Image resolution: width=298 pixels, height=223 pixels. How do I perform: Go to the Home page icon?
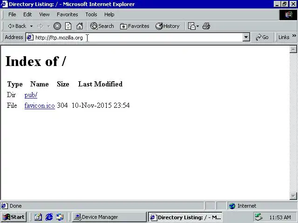click(80, 26)
